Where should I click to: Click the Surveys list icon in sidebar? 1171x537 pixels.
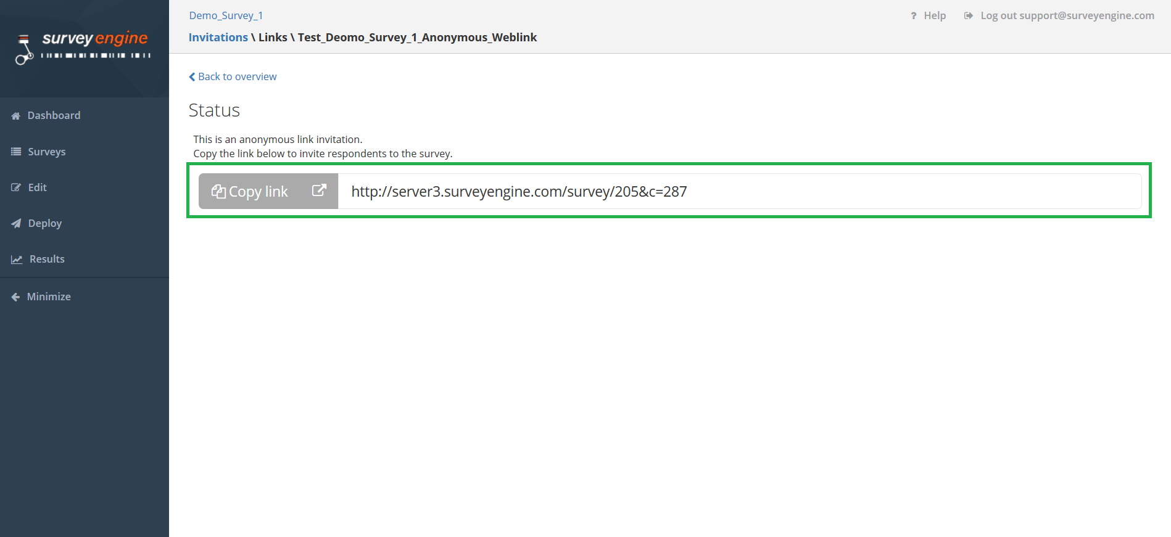(x=16, y=152)
